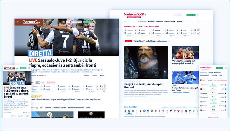Click previous arrow in Corriere Risultati Live strip

(198, 33)
